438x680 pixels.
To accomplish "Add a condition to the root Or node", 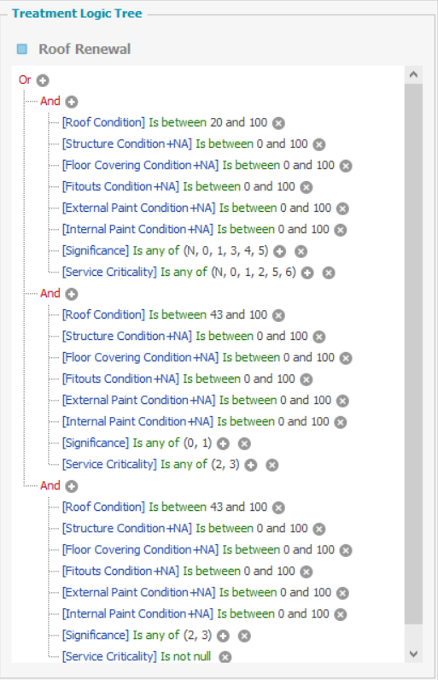I will tap(43, 80).
